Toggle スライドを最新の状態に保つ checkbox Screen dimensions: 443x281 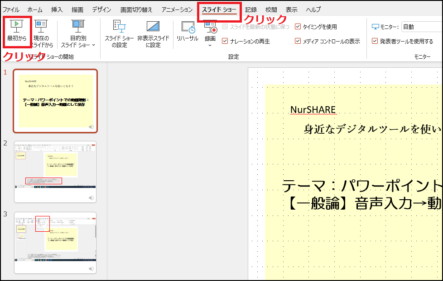point(225,27)
